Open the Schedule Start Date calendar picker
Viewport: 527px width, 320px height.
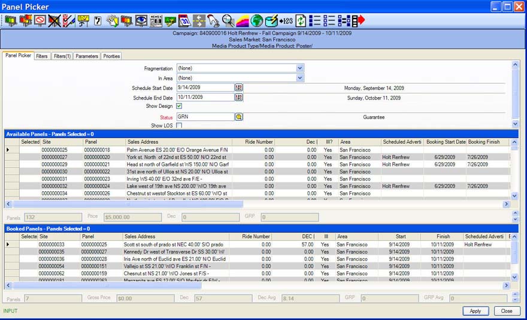[238, 87]
